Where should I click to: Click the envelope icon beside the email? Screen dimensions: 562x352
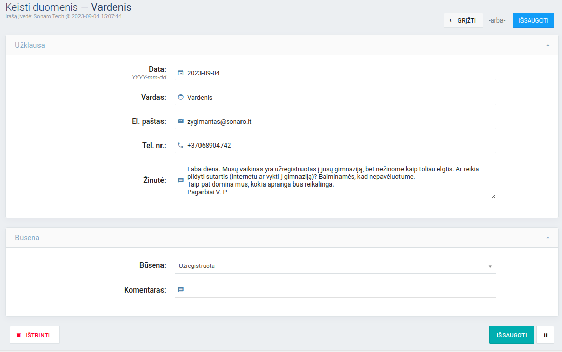(180, 121)
